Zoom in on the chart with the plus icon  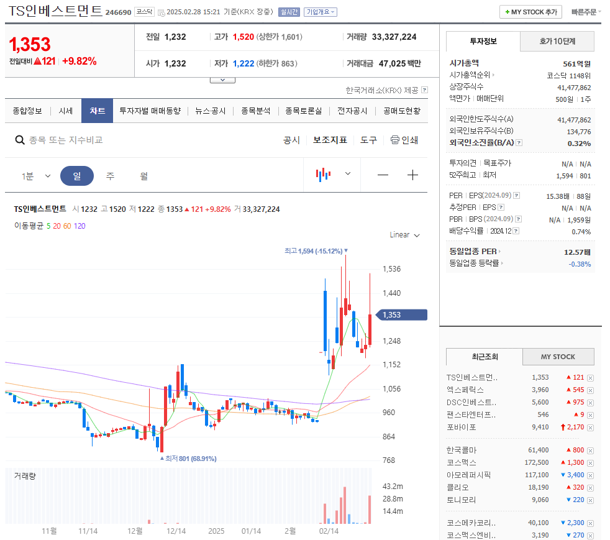tap(412, 175)
